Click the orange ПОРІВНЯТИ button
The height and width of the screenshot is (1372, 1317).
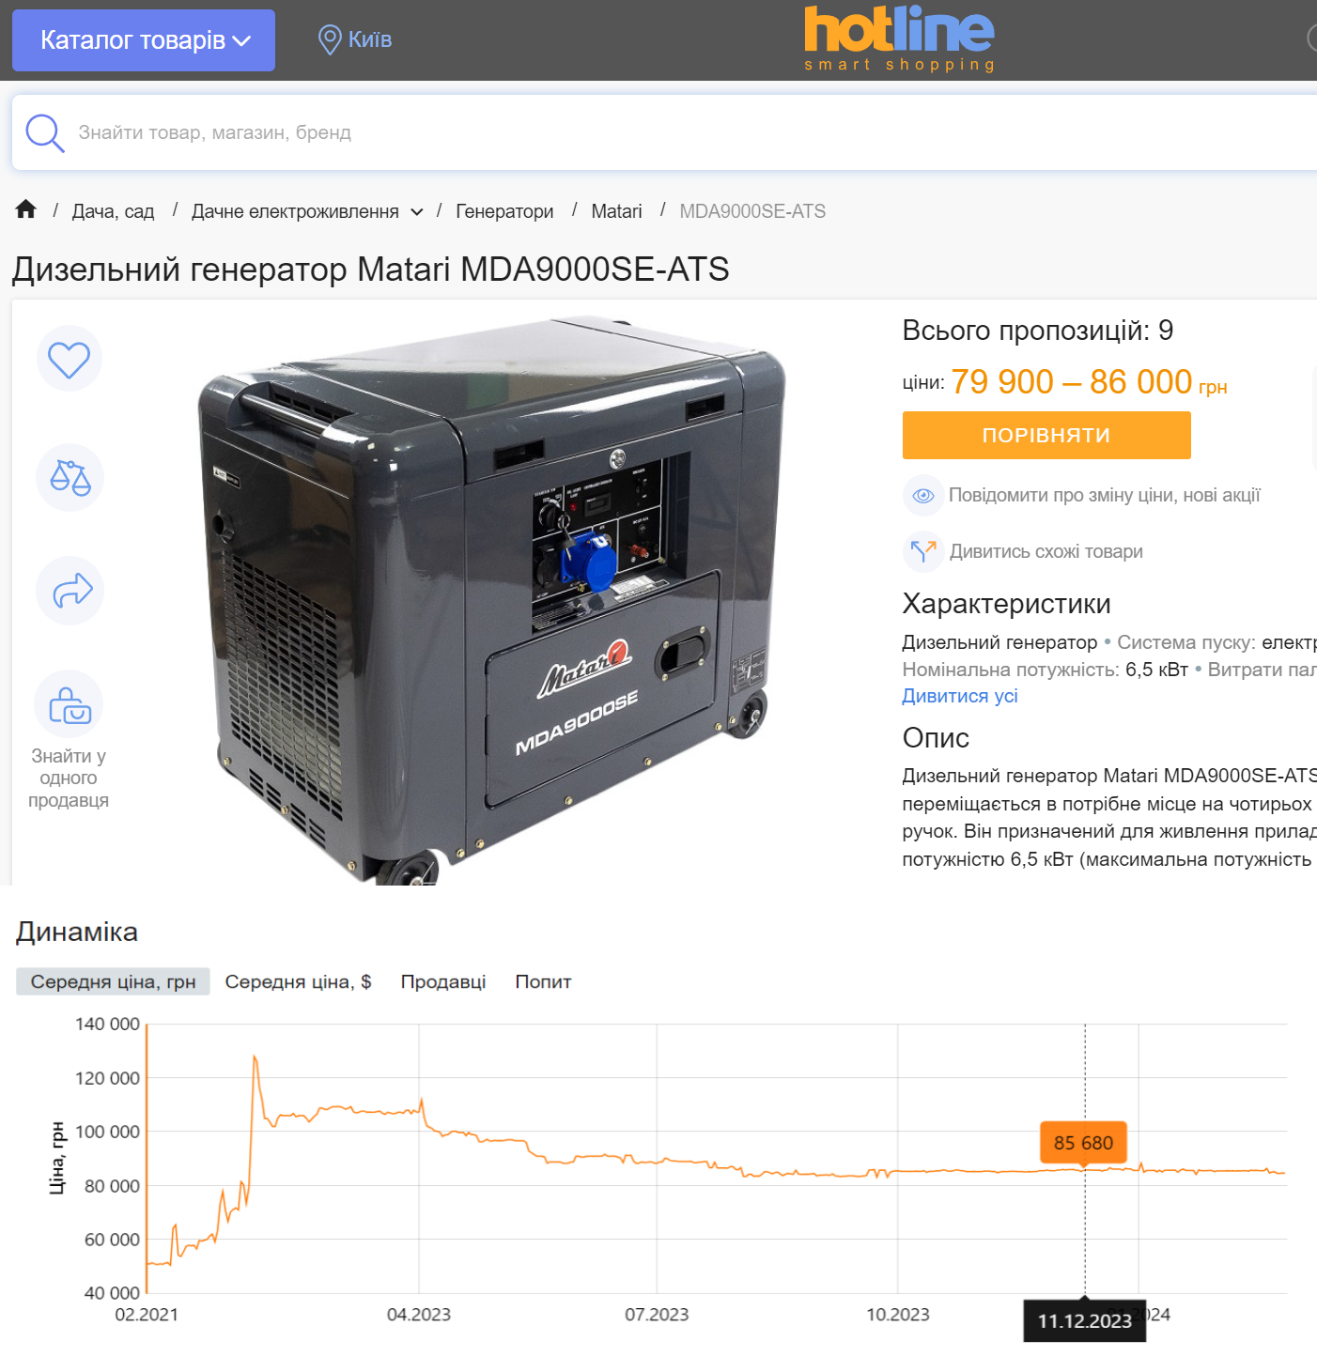(1046, 436)
